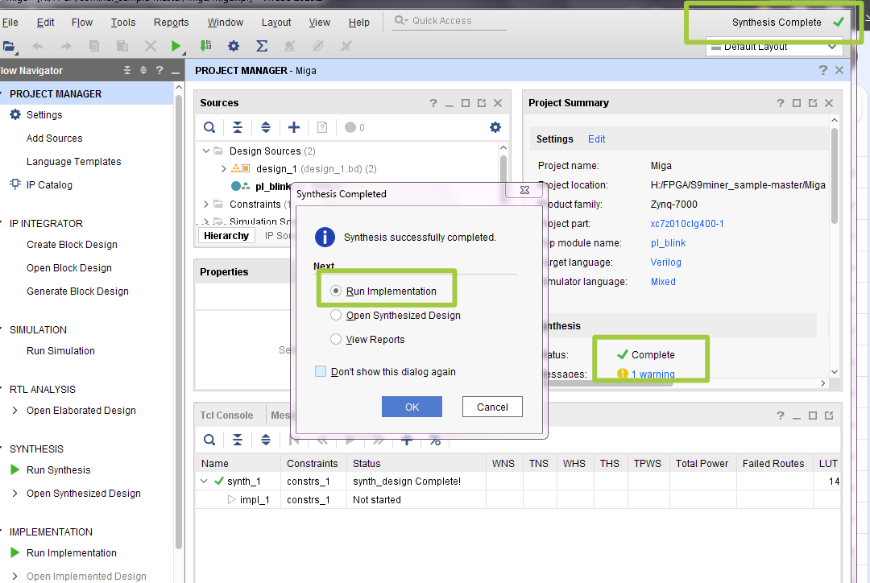This screenshot has width=870, height=583.
Task: Collapse all Flow Navigator sections
Action: pyautogui.click(x=127, y=70)
